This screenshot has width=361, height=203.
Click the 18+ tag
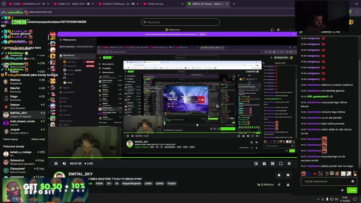tap(109, 184)
